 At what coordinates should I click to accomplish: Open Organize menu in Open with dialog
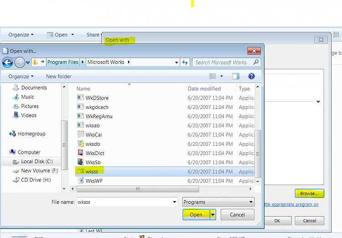pyautogui.click(x=21, y=76)
